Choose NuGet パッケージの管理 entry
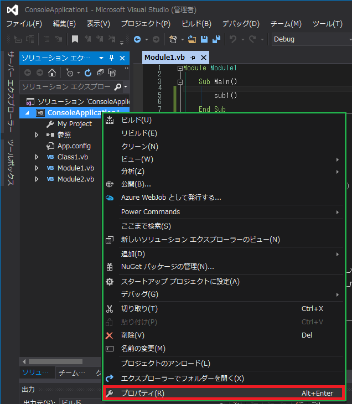Viewport: 352px width, 404px height. (224, 267)
